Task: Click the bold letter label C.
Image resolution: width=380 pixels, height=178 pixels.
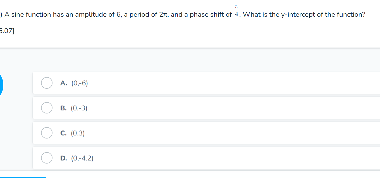Action: (x=63, y=133)
